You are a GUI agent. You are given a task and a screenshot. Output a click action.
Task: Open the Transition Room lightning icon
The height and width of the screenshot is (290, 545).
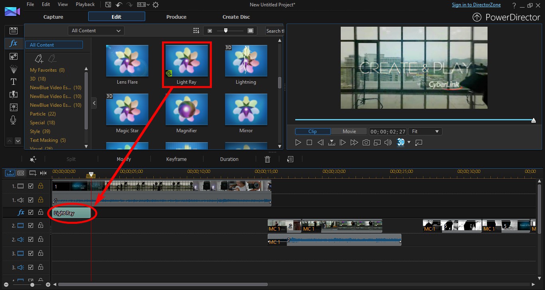(14, 94)
